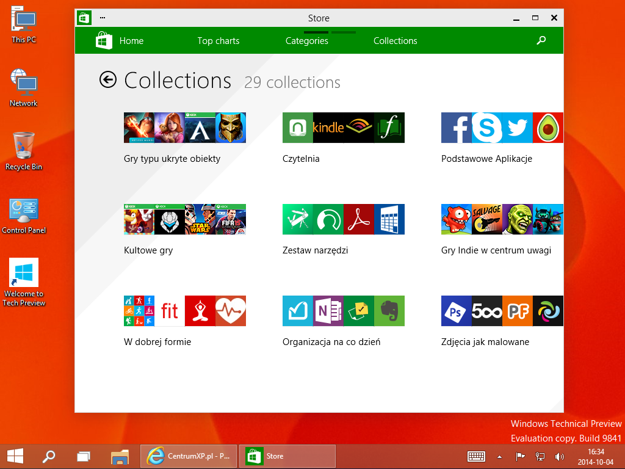This screenshot has width=625, height=469.
Task: Open the Gry typu ukryte obiekty collection
Action: 185,139
